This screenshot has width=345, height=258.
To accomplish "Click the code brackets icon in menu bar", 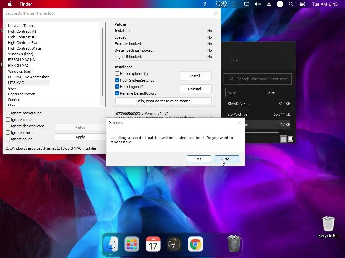I will coord(236,4).
